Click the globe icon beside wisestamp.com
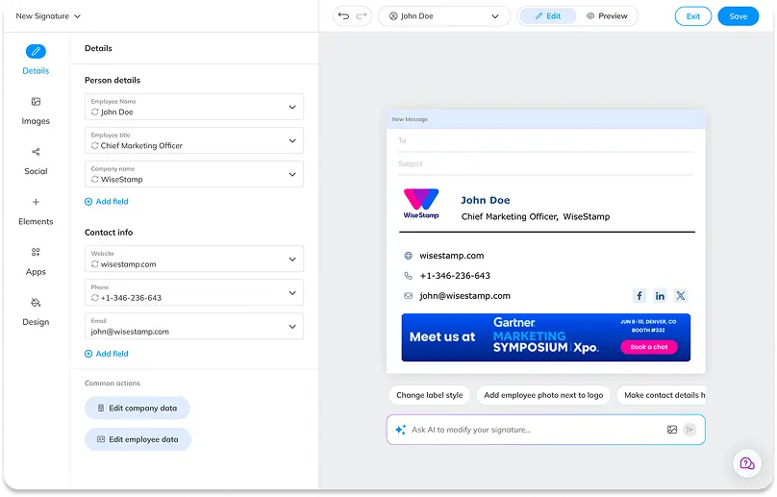Viewport: 777px width, 497px height. (408, 256)
